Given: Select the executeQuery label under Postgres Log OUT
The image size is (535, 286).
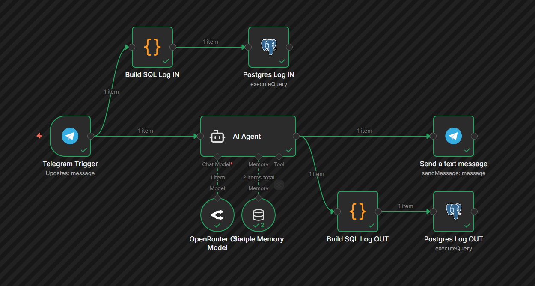Looking at the screenshot, I should click(453, 248).
